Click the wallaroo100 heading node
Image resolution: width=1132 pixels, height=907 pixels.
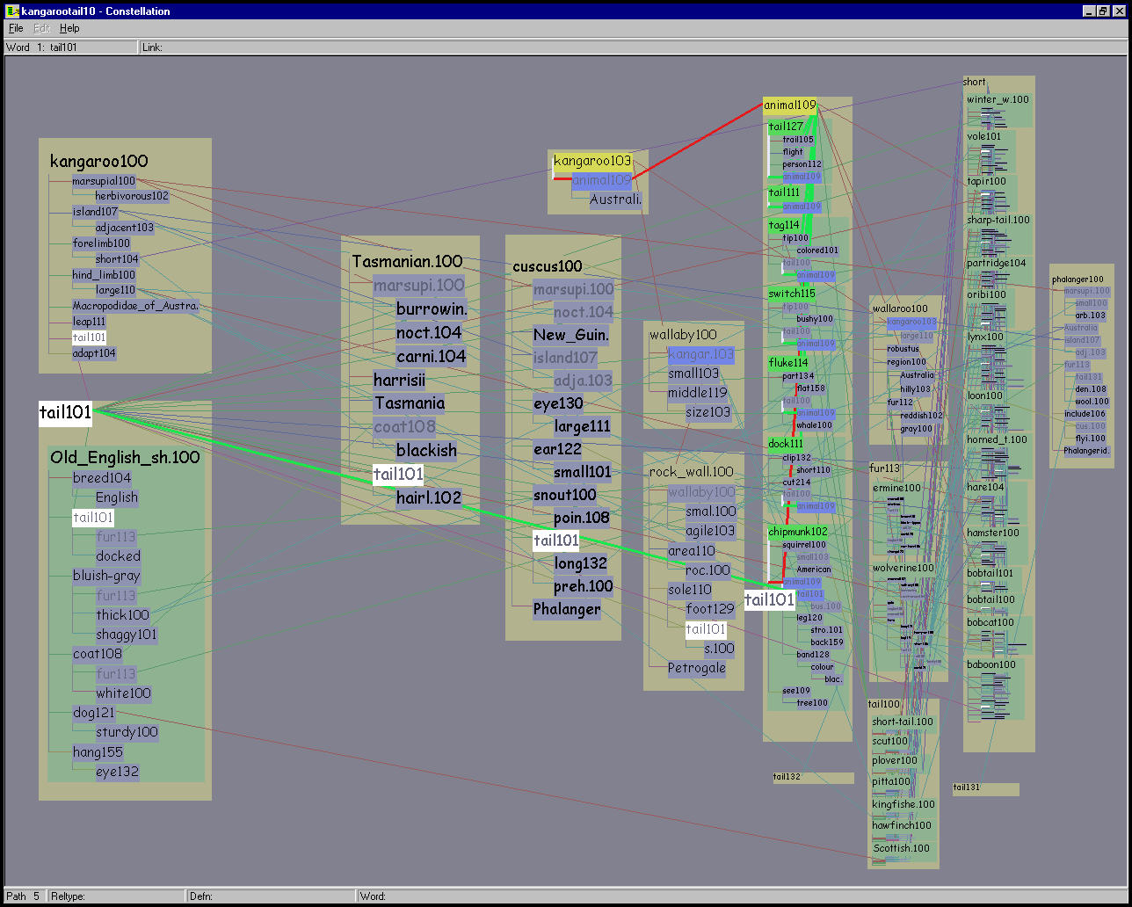899,308
